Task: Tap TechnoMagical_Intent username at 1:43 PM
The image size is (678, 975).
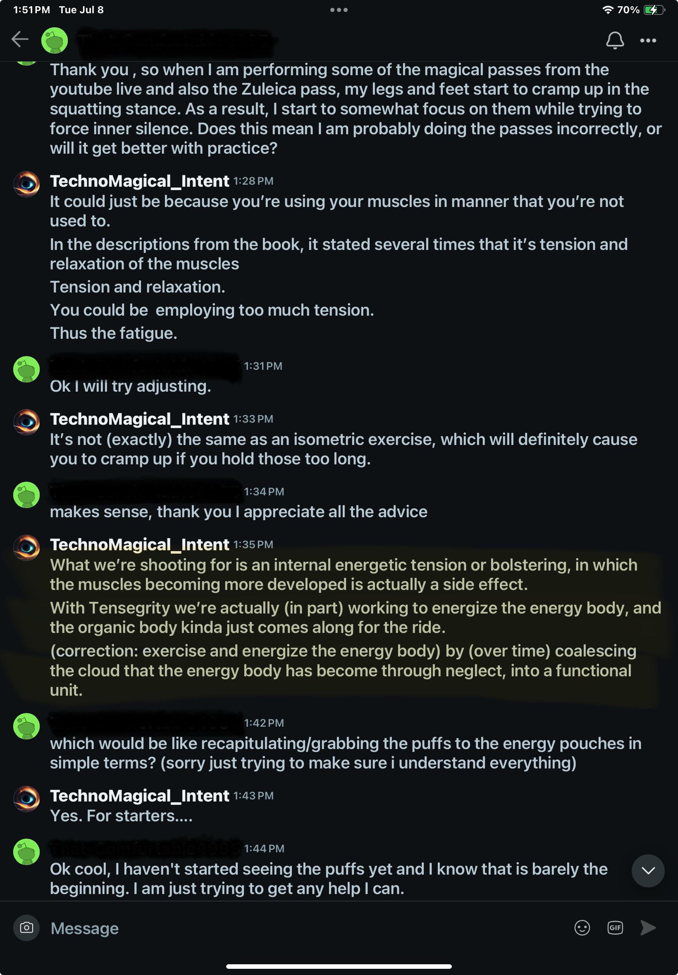Action: click(x=139, y=795)
